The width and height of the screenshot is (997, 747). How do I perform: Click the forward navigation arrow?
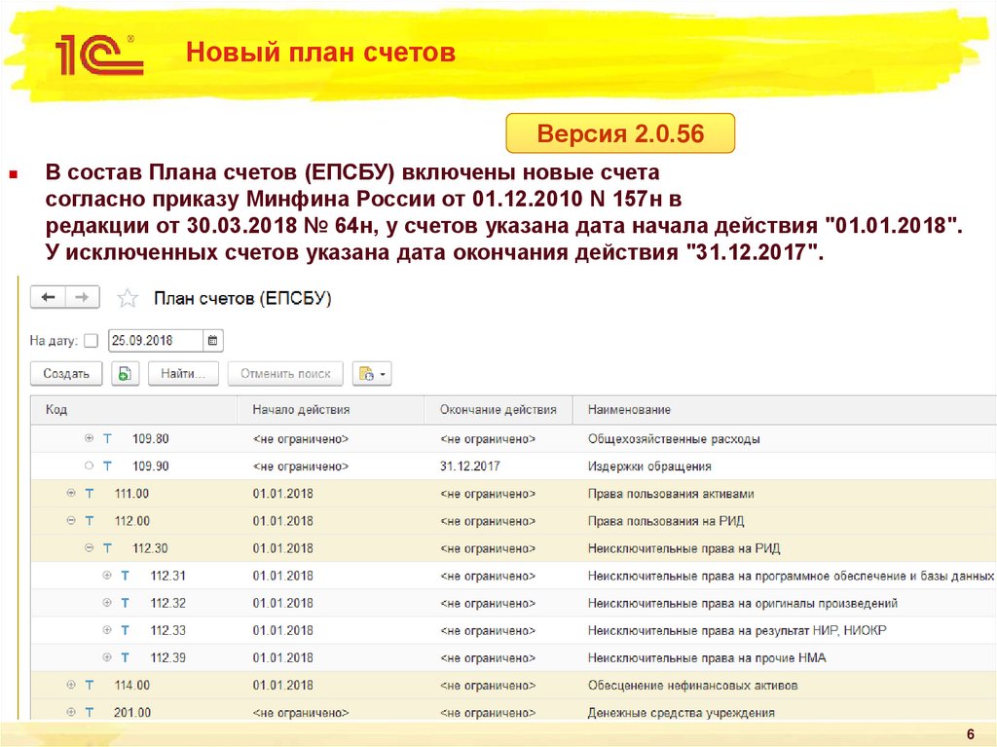tap(84, 298)
